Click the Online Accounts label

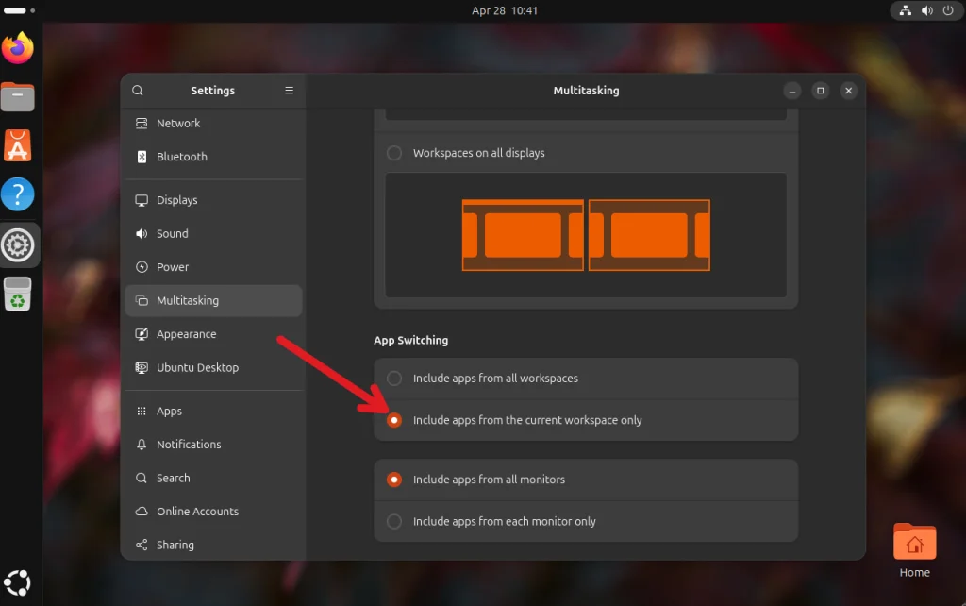coord(198,511)
